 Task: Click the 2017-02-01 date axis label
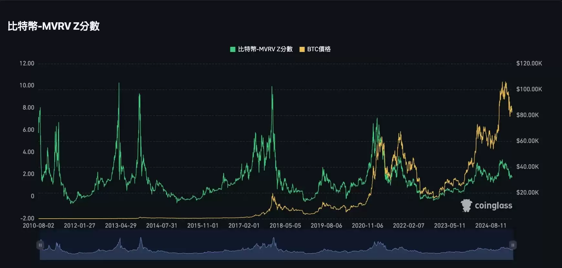(244, 226)
